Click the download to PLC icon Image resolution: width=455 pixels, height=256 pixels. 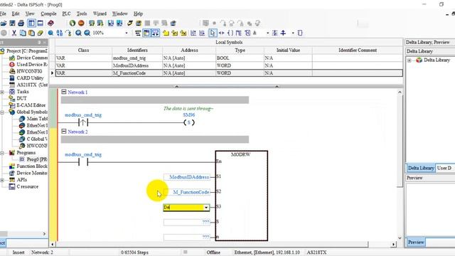point(111,23)
